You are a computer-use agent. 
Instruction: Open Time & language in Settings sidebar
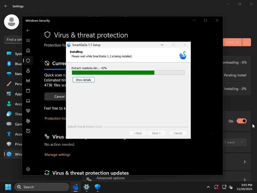[13, 114]
